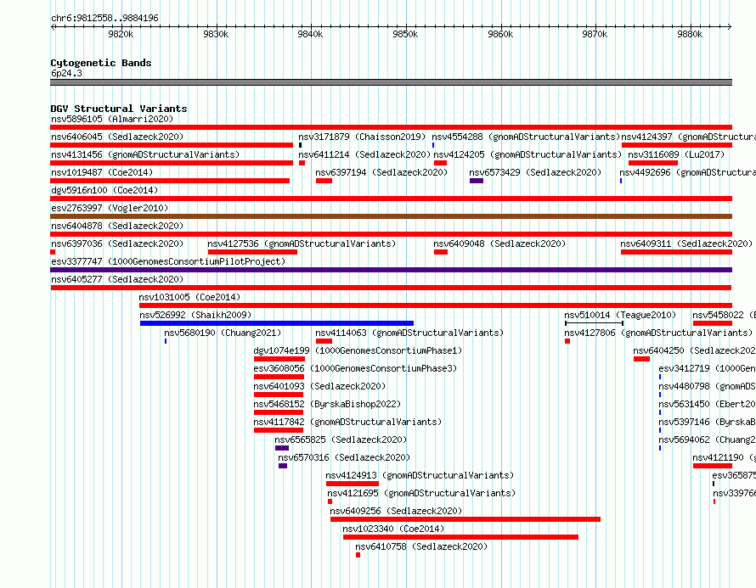Select nsv6404878 (Sedlazeck2020) label
Image resolution: width=756 pixels, height=588 pixels.
point(117,226)
